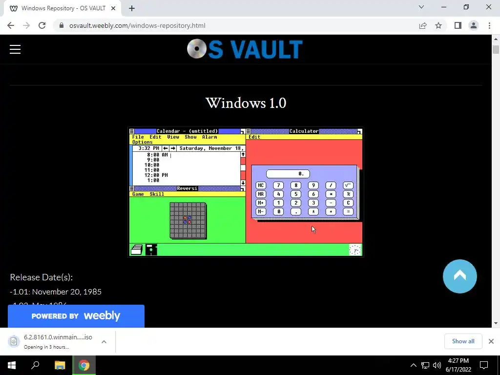Open the taskbar clock and date

(x=458, y=365)
